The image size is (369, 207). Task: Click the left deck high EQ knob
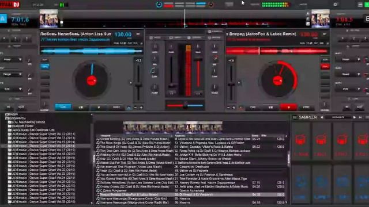(155, 47)
